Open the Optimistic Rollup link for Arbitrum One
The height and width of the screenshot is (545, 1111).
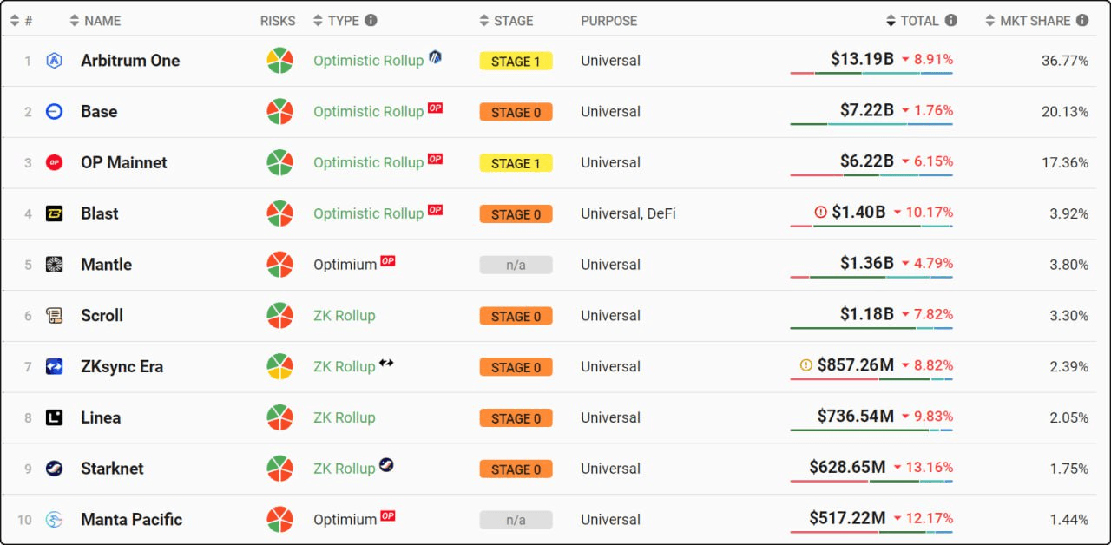[368, 61]
